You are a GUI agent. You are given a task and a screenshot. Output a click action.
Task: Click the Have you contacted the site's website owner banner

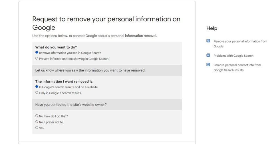point(107,104)
